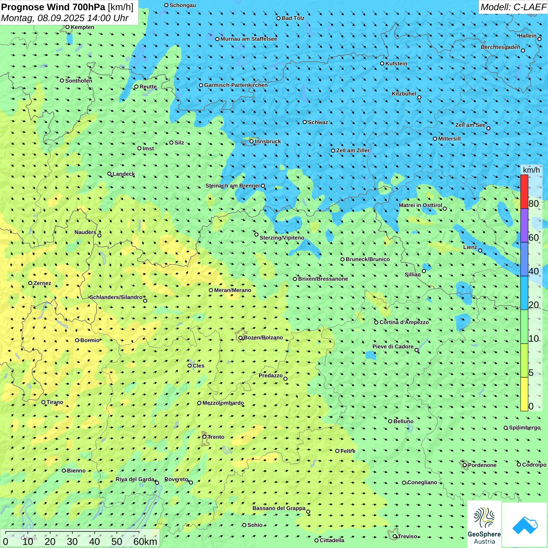
Task: Click the 'Bad Tölz' label
Action: [x=293, y=18]
